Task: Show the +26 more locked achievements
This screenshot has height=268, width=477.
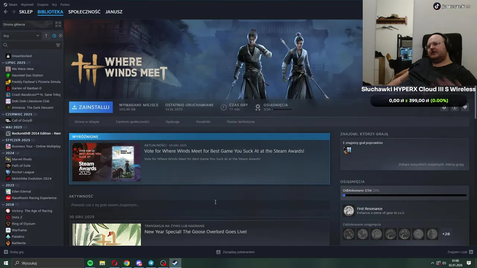Action: click(x=446, y=234)
